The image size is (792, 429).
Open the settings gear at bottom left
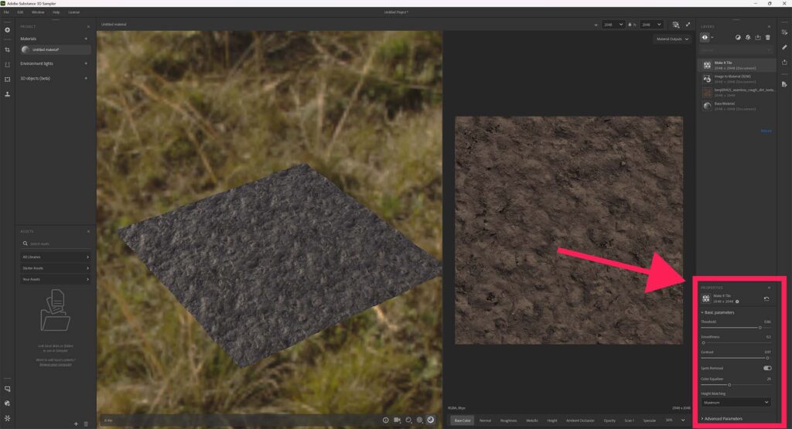7,418
